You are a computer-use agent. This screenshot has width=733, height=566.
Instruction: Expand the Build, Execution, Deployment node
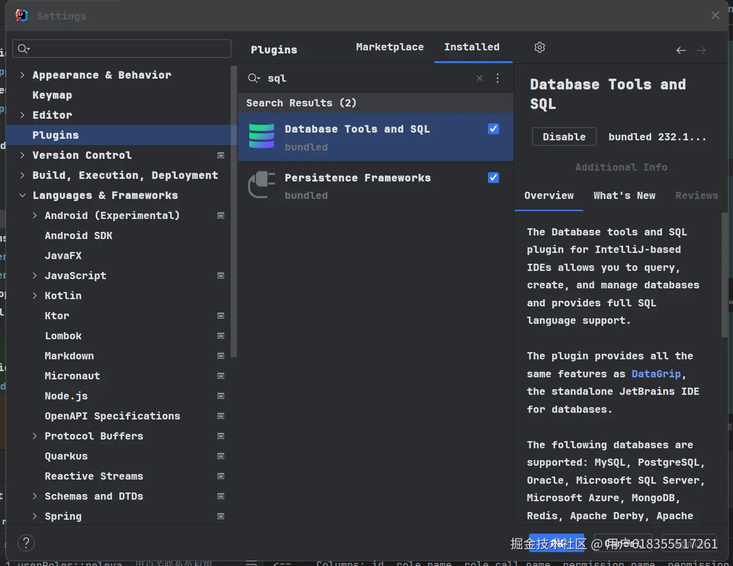click(x=22, y=175)
